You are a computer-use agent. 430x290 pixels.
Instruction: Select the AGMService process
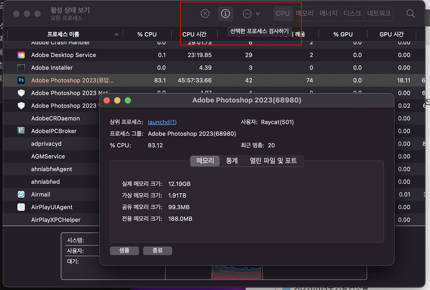pos(48,157)
